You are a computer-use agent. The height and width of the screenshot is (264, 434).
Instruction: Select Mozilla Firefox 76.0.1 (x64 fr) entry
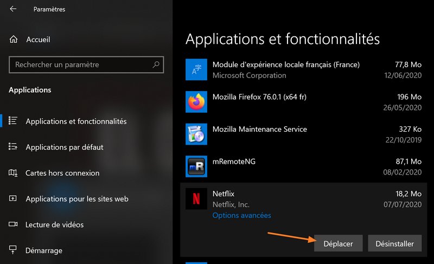[304, 102]
